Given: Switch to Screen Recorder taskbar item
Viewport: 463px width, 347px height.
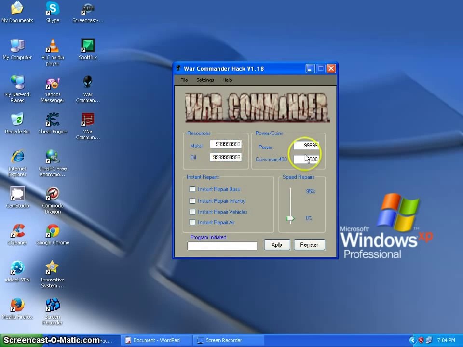Looking at the screenshot, I should [228, 340].
